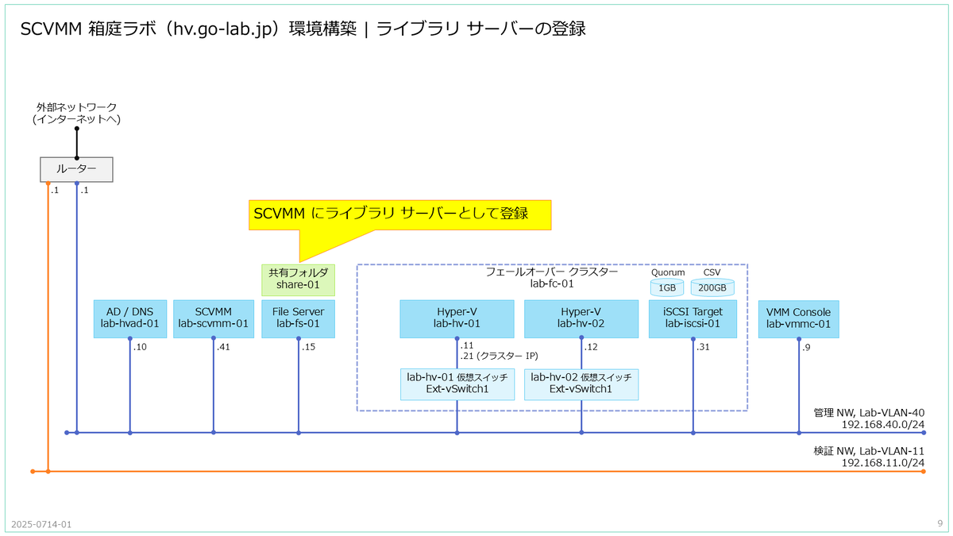The height and width of the screenshot is (536, 953).
Task: Select the VMM Console lab-vmmc-01 box
Action: pyautogui.click(x=799, y=318)
